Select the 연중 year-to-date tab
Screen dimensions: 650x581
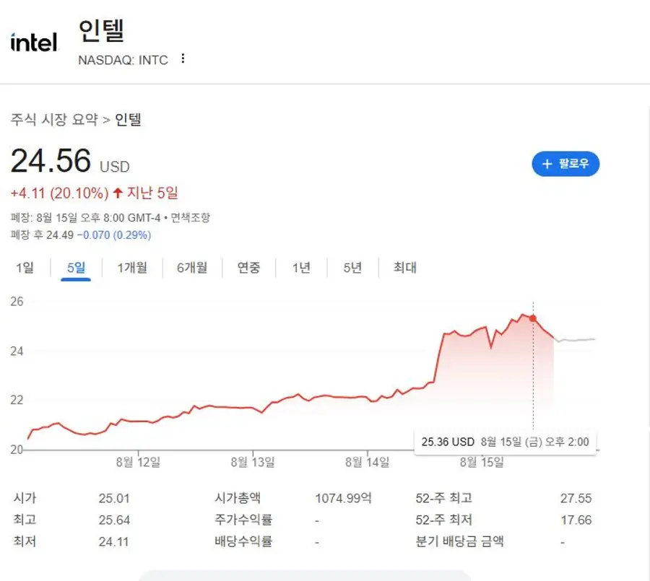tap(249, 268)
